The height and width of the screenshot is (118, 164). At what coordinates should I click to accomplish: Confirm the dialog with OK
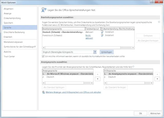point(140,113)
